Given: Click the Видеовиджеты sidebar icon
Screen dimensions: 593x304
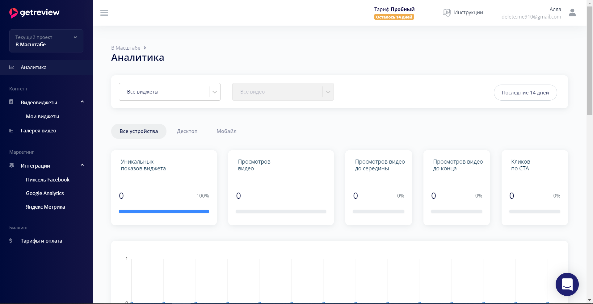Looking at the screenshot, I should (x=11, y=102).
